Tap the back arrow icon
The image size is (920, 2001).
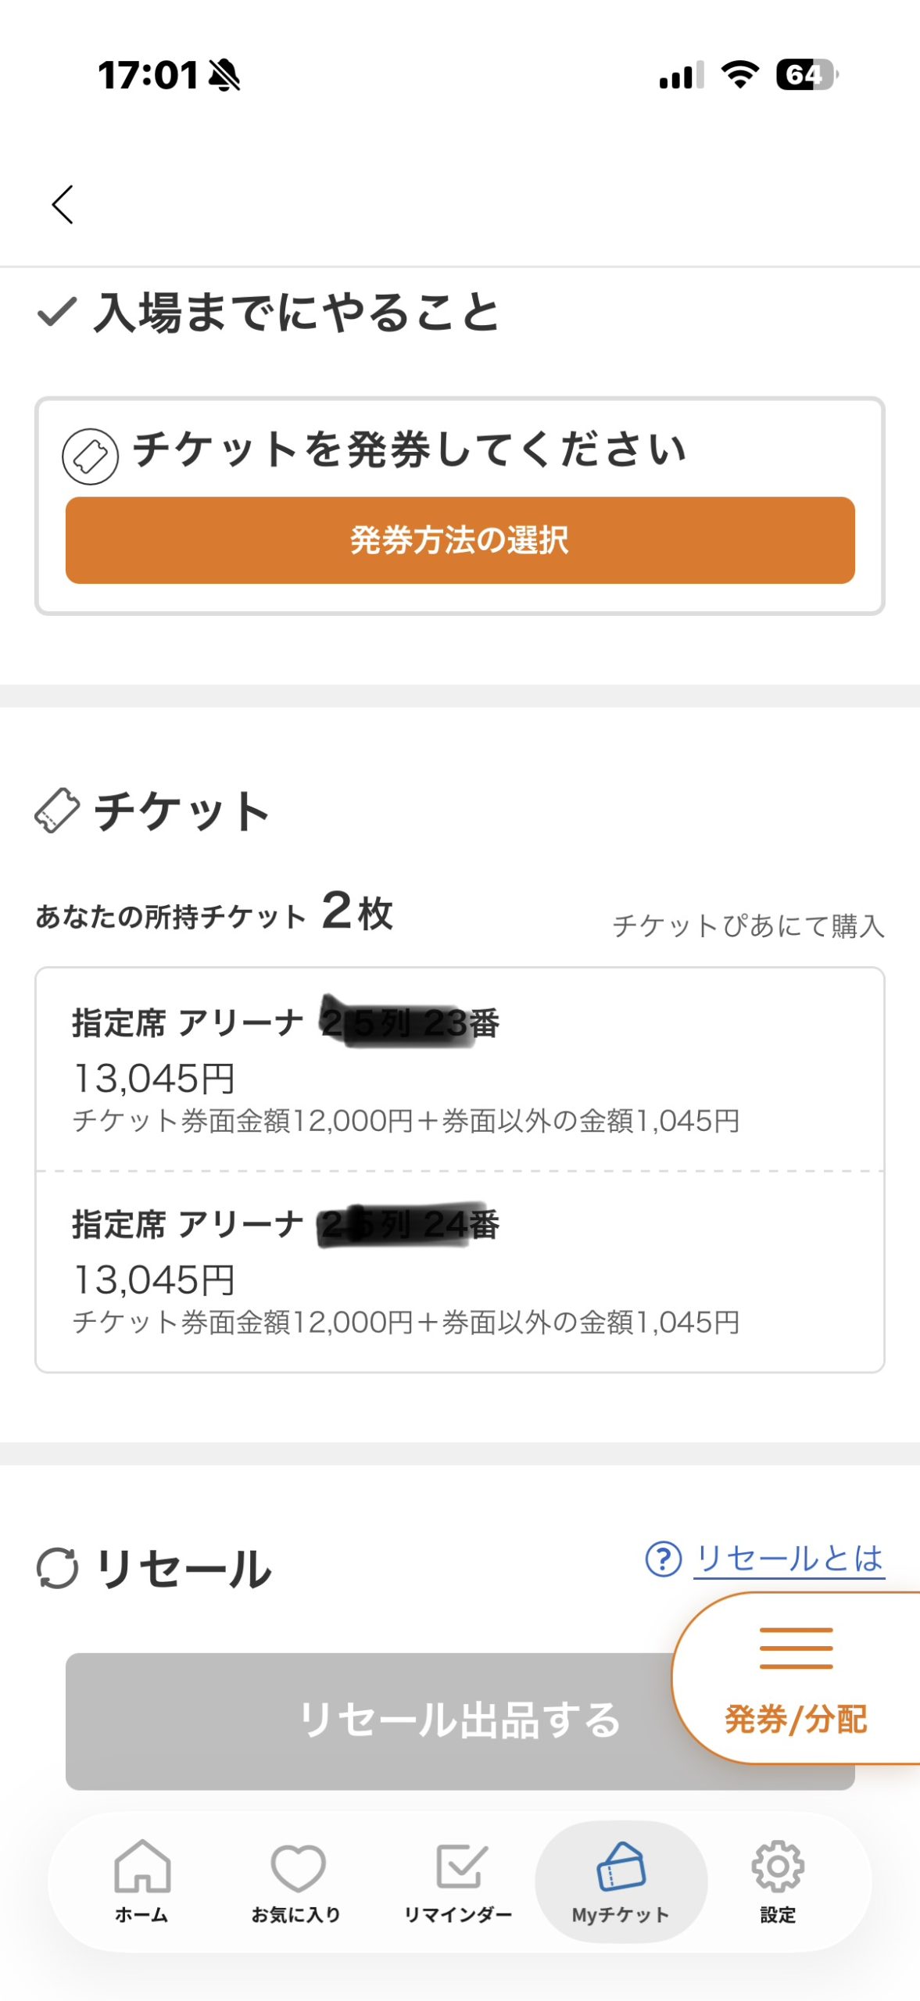[63, 205]
